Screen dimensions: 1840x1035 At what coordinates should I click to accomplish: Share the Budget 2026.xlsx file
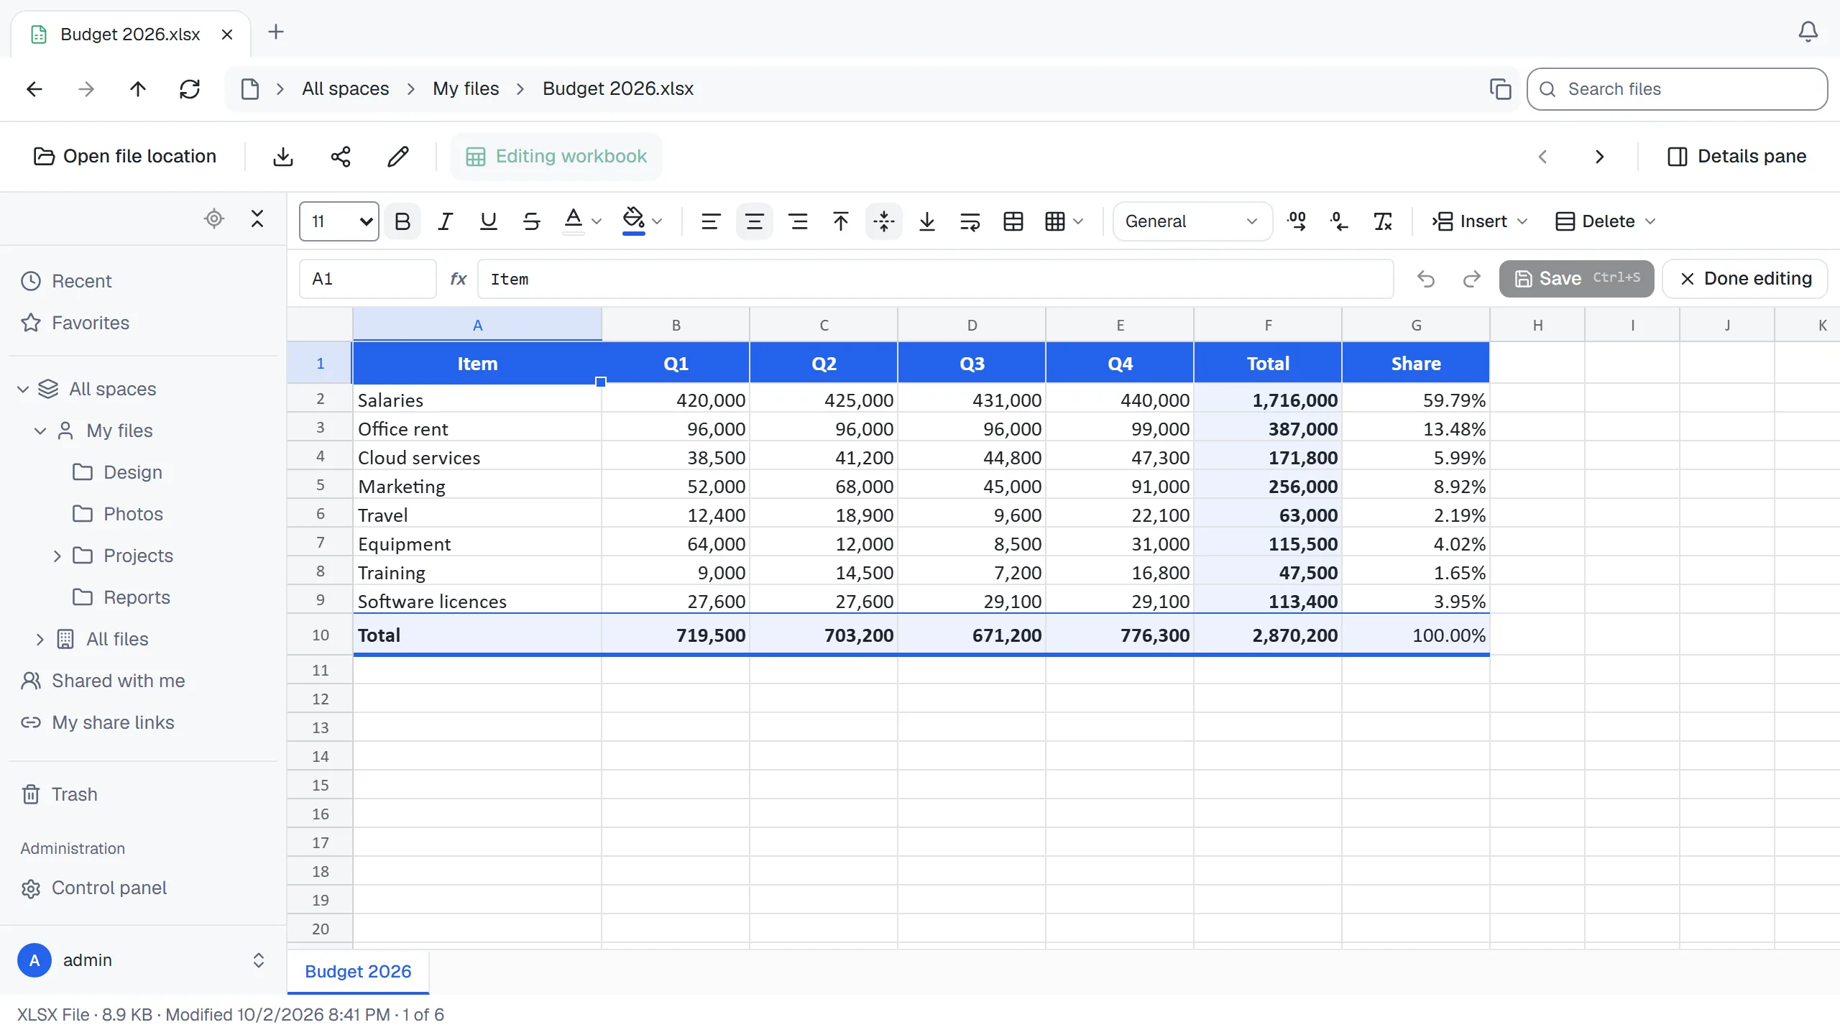pyautogui.click(x=341, y=157)
